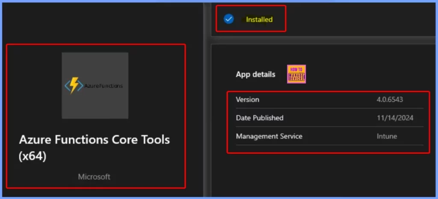438x199 pixels.
Task: Click the Azure Functions app logo thumbnail
Action: coord(95,86)
